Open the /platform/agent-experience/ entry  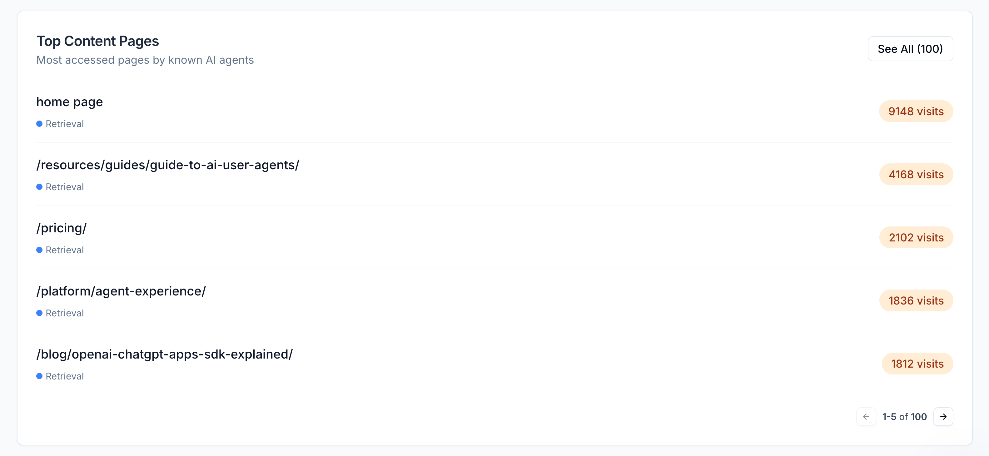[121, 291]
